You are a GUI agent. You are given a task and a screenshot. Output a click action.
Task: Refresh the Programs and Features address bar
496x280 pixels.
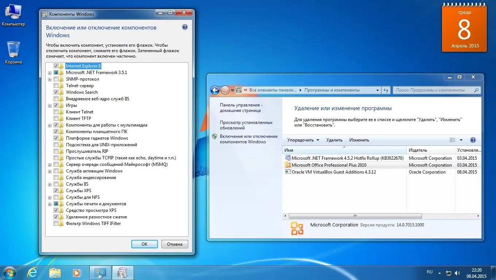386,90
